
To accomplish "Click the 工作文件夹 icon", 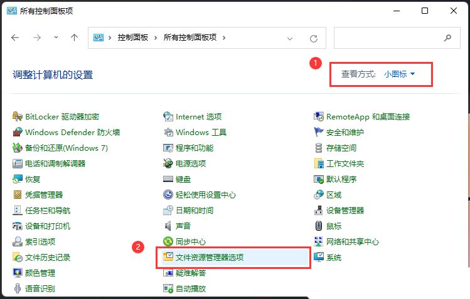I will pyautogui.click(x=319, y=163).
